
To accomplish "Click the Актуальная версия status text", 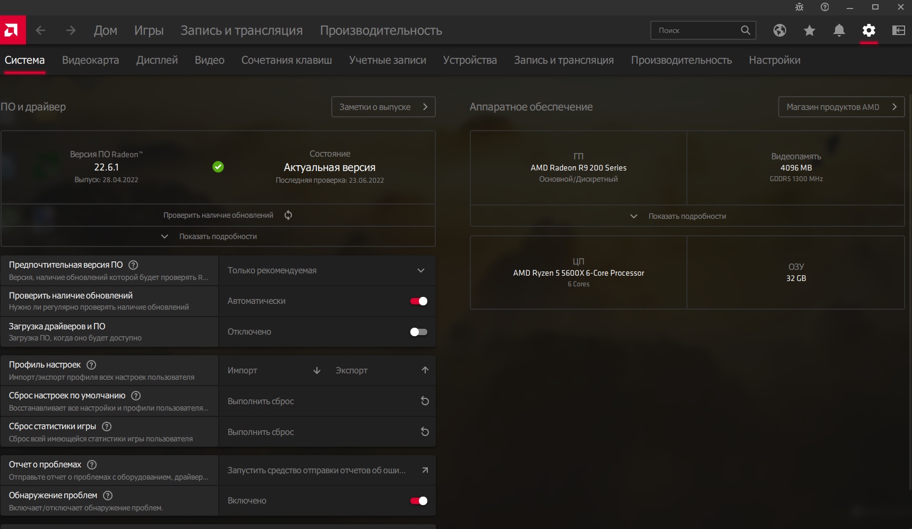I will pos(330,167).
